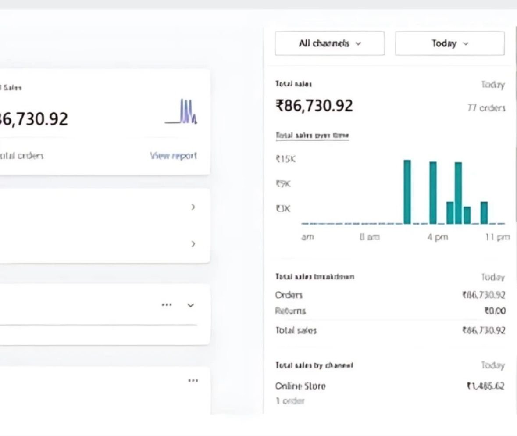This screenshot has width=517, height=436.
Task: Select the Orders row in sales breakdown
Action: [289, 295]
